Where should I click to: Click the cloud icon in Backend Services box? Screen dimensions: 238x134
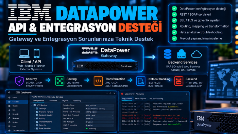click(x=197, y=54)
